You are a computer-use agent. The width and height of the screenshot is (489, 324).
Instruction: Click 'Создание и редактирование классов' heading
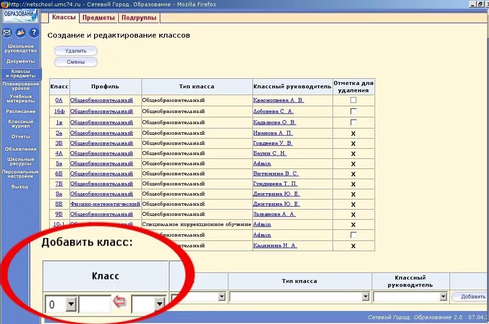tap(119, 35)
